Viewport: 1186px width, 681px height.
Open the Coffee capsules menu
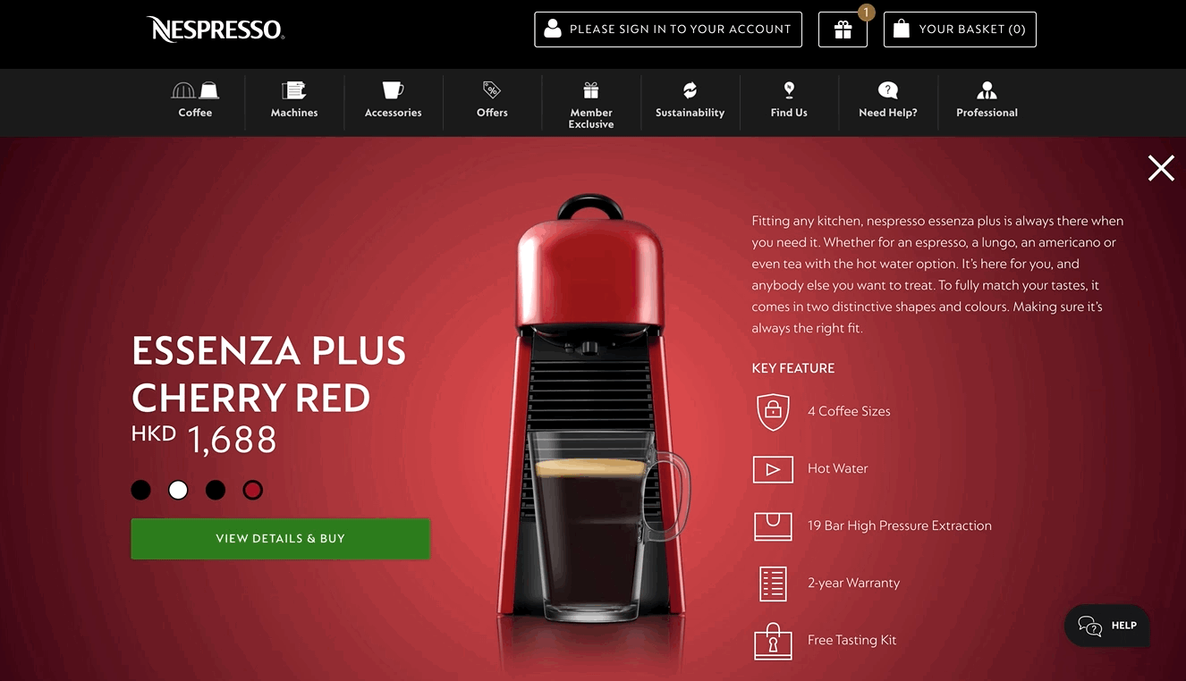(x=195, y=100)
